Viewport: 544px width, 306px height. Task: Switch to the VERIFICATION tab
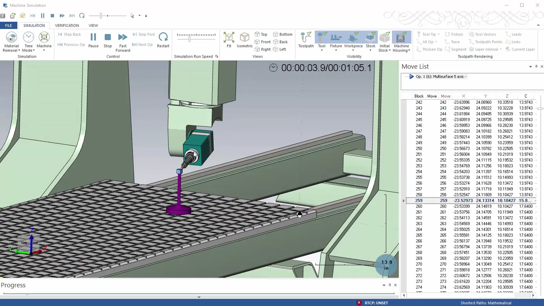click(x=67, y=25)
